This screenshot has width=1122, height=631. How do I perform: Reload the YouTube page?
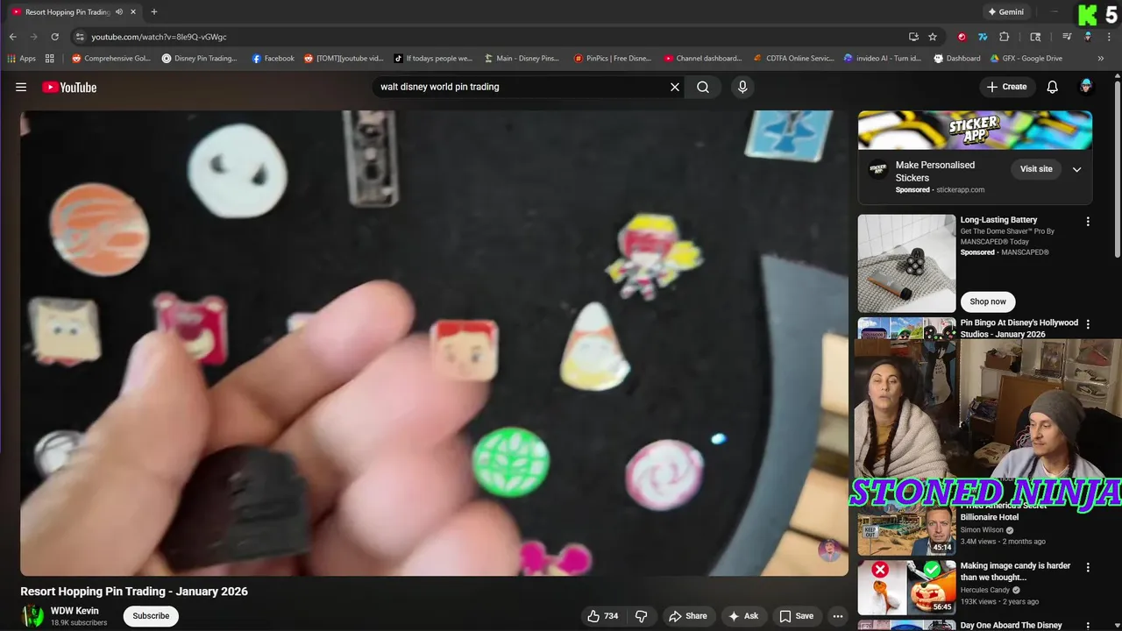(54, 37)
